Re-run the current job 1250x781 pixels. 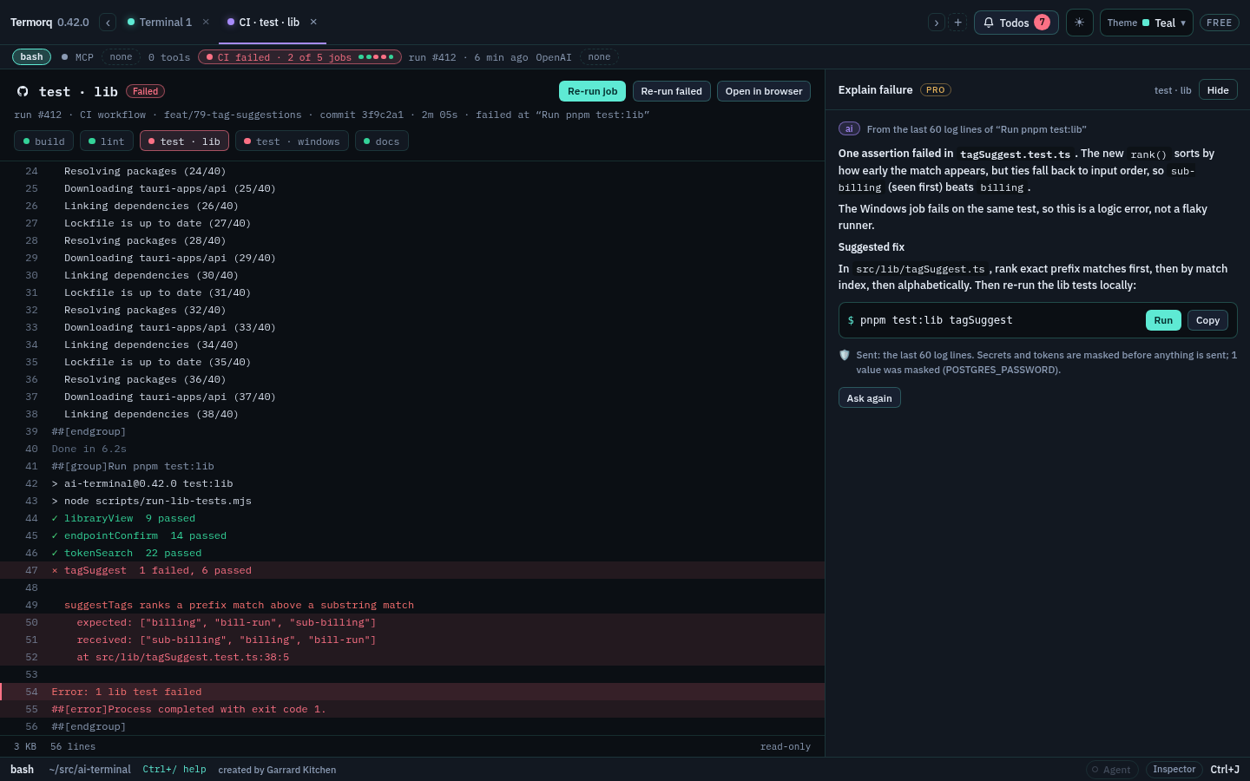(x=592, y=91)
